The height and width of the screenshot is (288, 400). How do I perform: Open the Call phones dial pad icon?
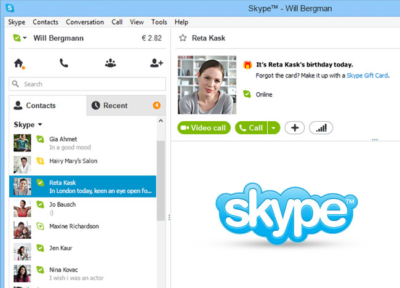[x=64, y=63]
